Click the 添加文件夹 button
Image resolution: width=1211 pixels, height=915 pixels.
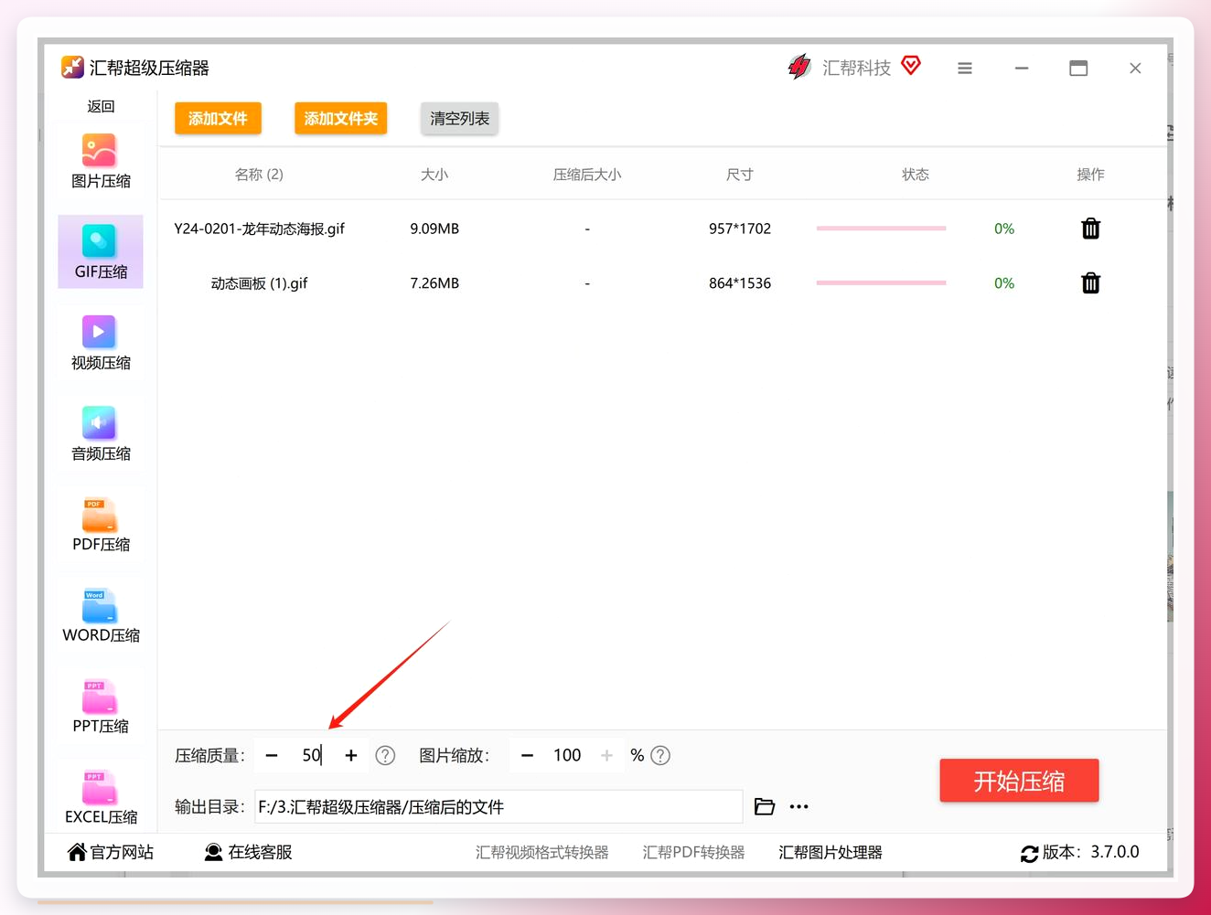coord(340,118)
